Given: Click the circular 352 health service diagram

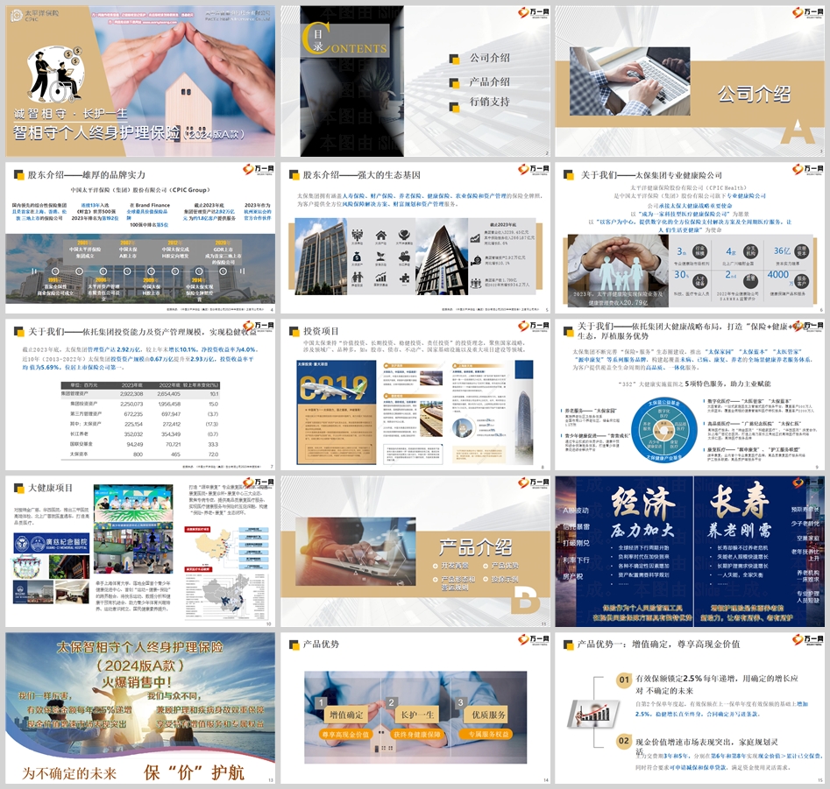Looking at the screenshot, I should coord(664,429).
